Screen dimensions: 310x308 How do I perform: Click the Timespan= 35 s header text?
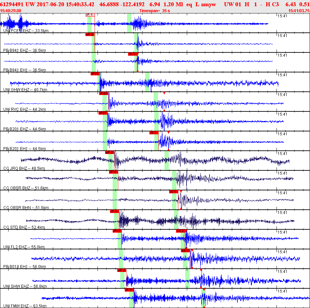pos(155,11)
